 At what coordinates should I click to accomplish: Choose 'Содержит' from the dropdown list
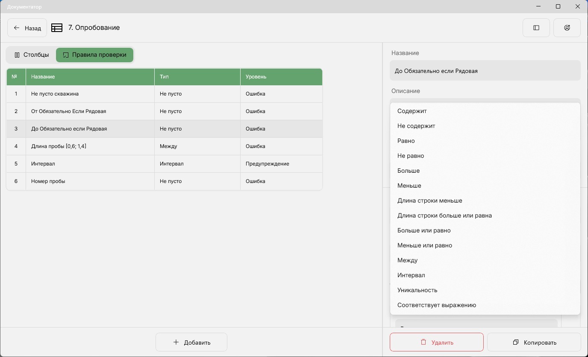(485, 111)
